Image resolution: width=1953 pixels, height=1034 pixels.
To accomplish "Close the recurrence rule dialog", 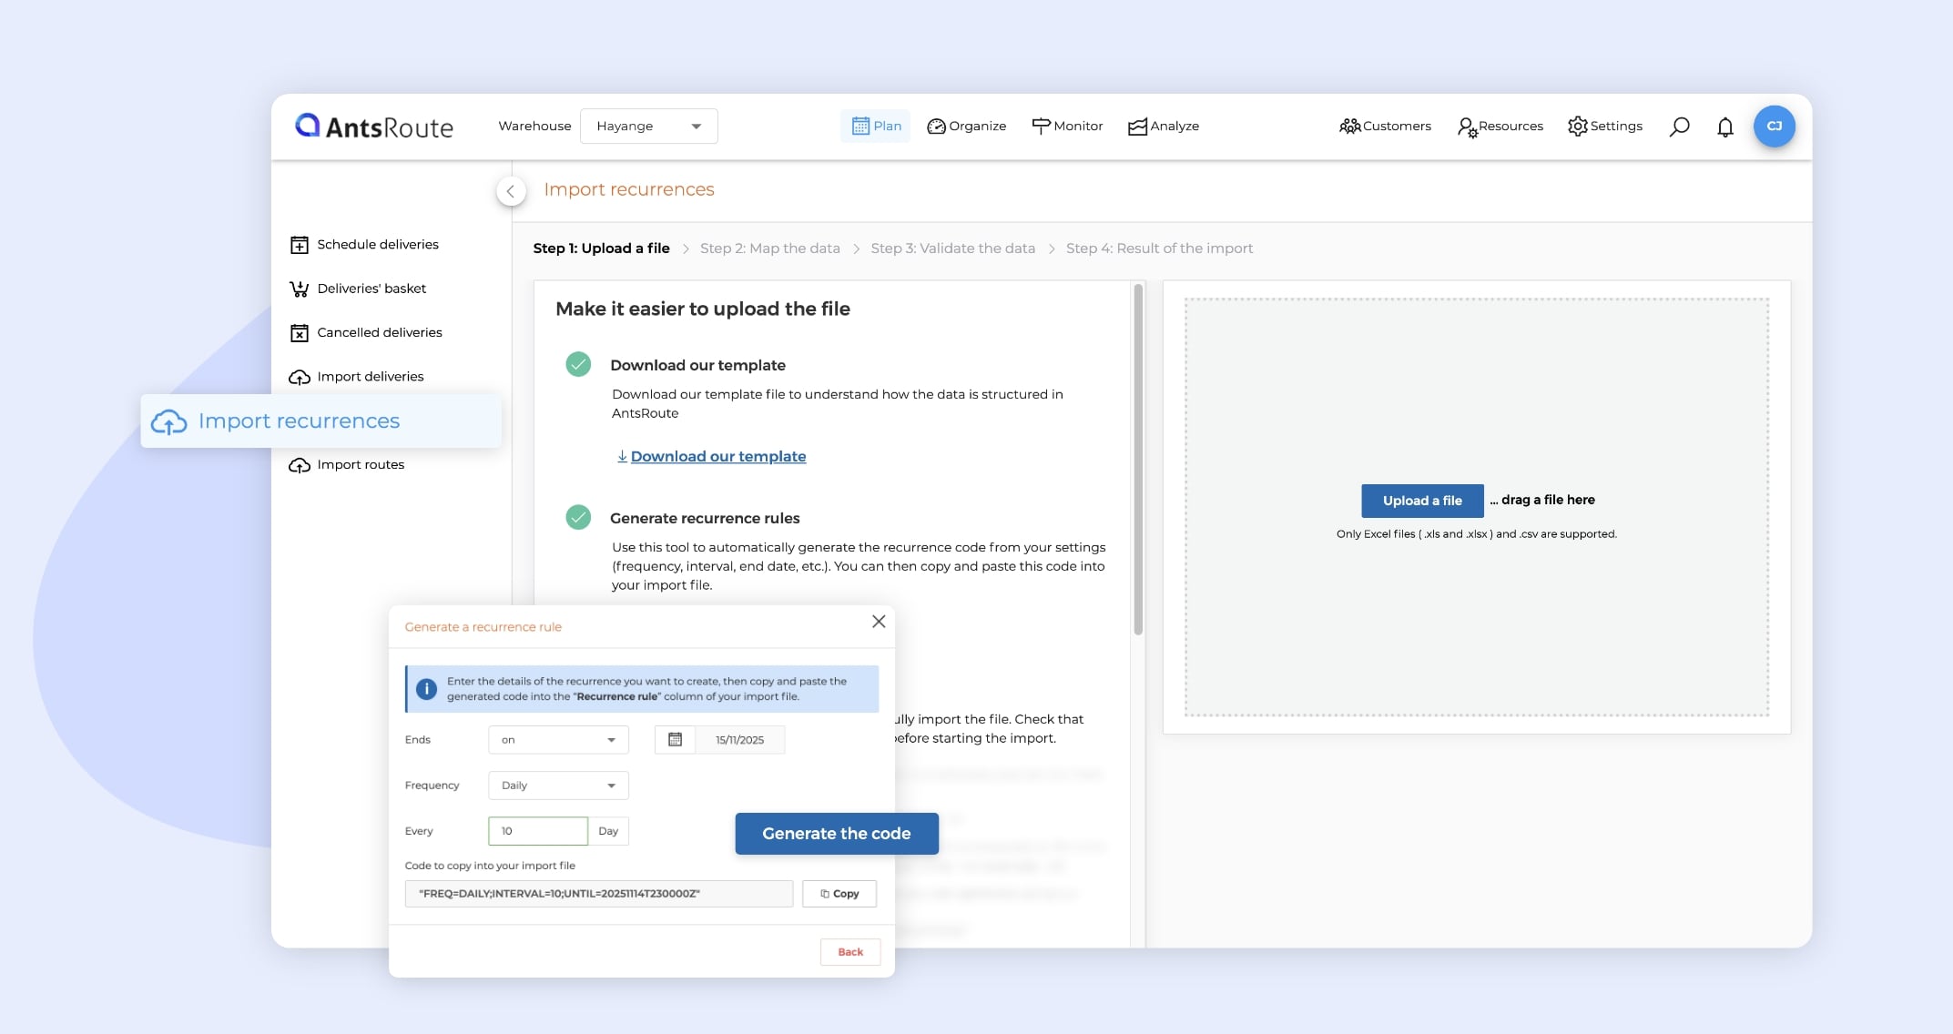I will tap(878, 622).
